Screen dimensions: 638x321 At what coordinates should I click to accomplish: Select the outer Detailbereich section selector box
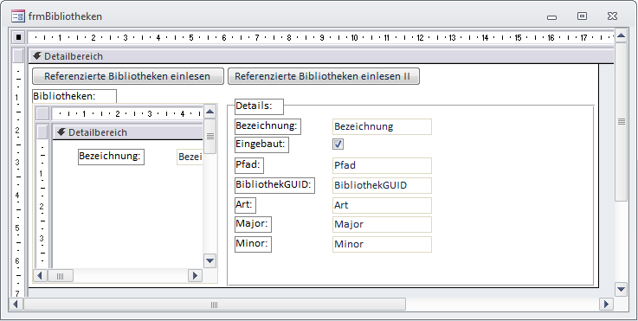(x=18, y=55)
